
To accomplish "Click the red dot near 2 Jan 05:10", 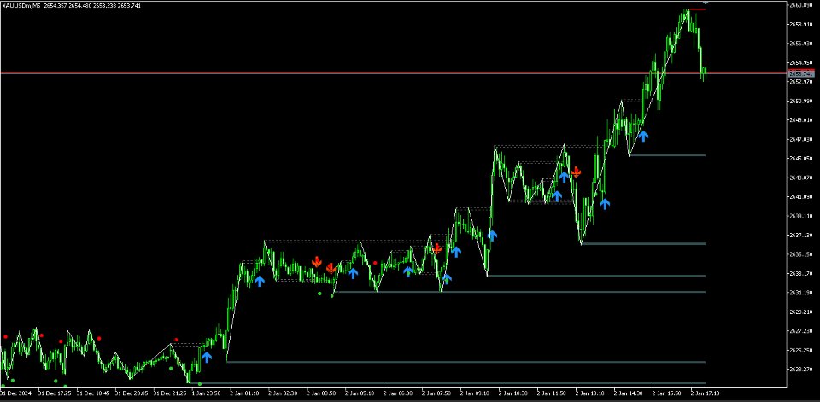I will (375, 263).
